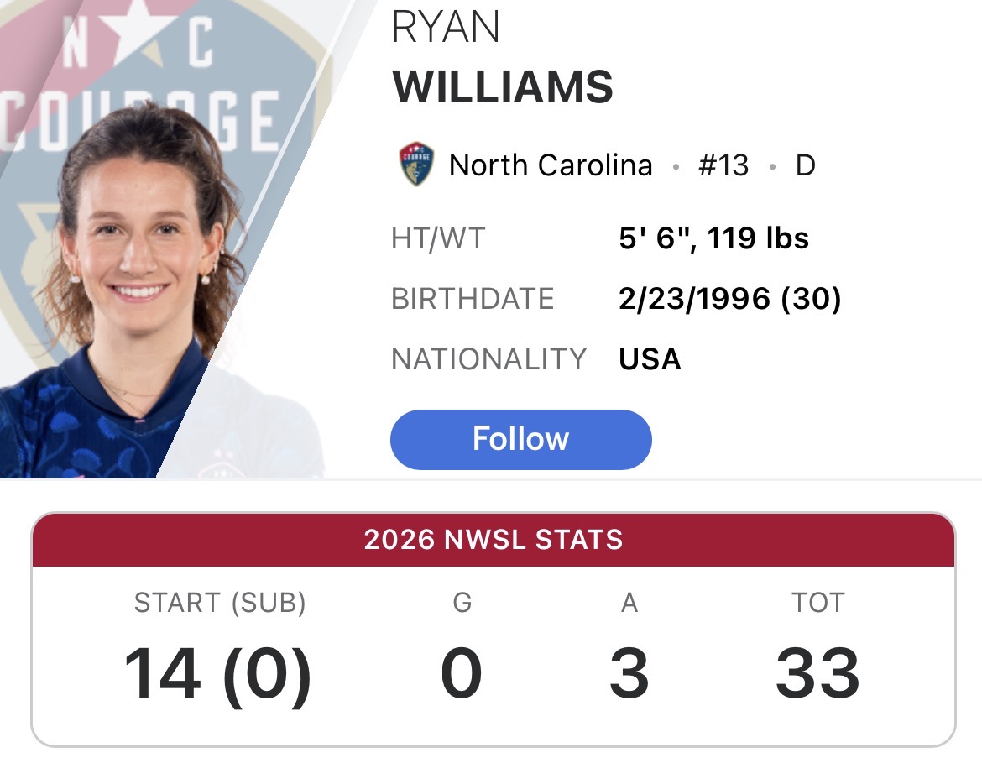Click the 14 (0) starts value
Image resolution: width=982 pixels, height=758 pixels.
point(217,673)
